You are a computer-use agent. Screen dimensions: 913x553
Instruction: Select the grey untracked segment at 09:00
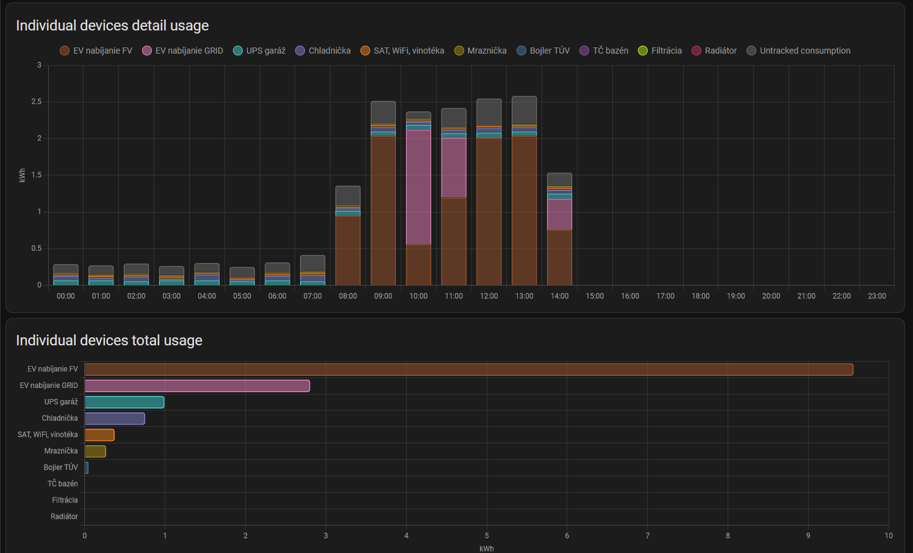pyautogui.click(x=383, y=113)
